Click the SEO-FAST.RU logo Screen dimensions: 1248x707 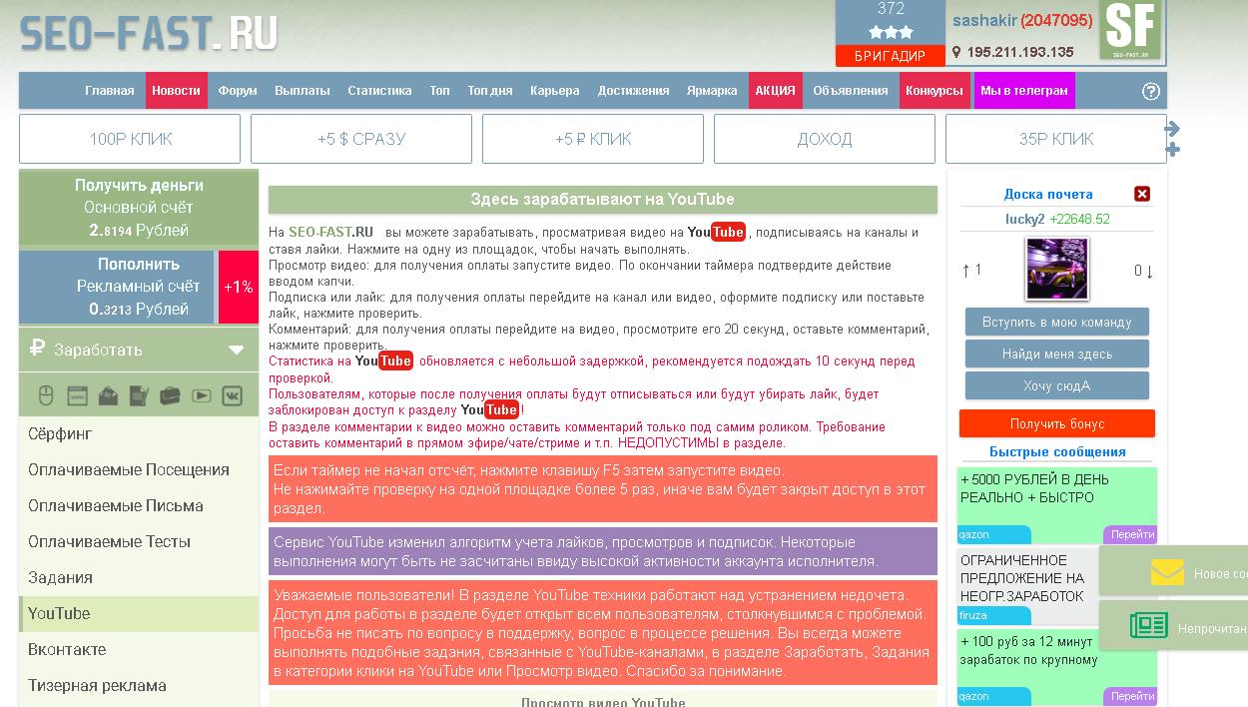[x=149, y=34]
